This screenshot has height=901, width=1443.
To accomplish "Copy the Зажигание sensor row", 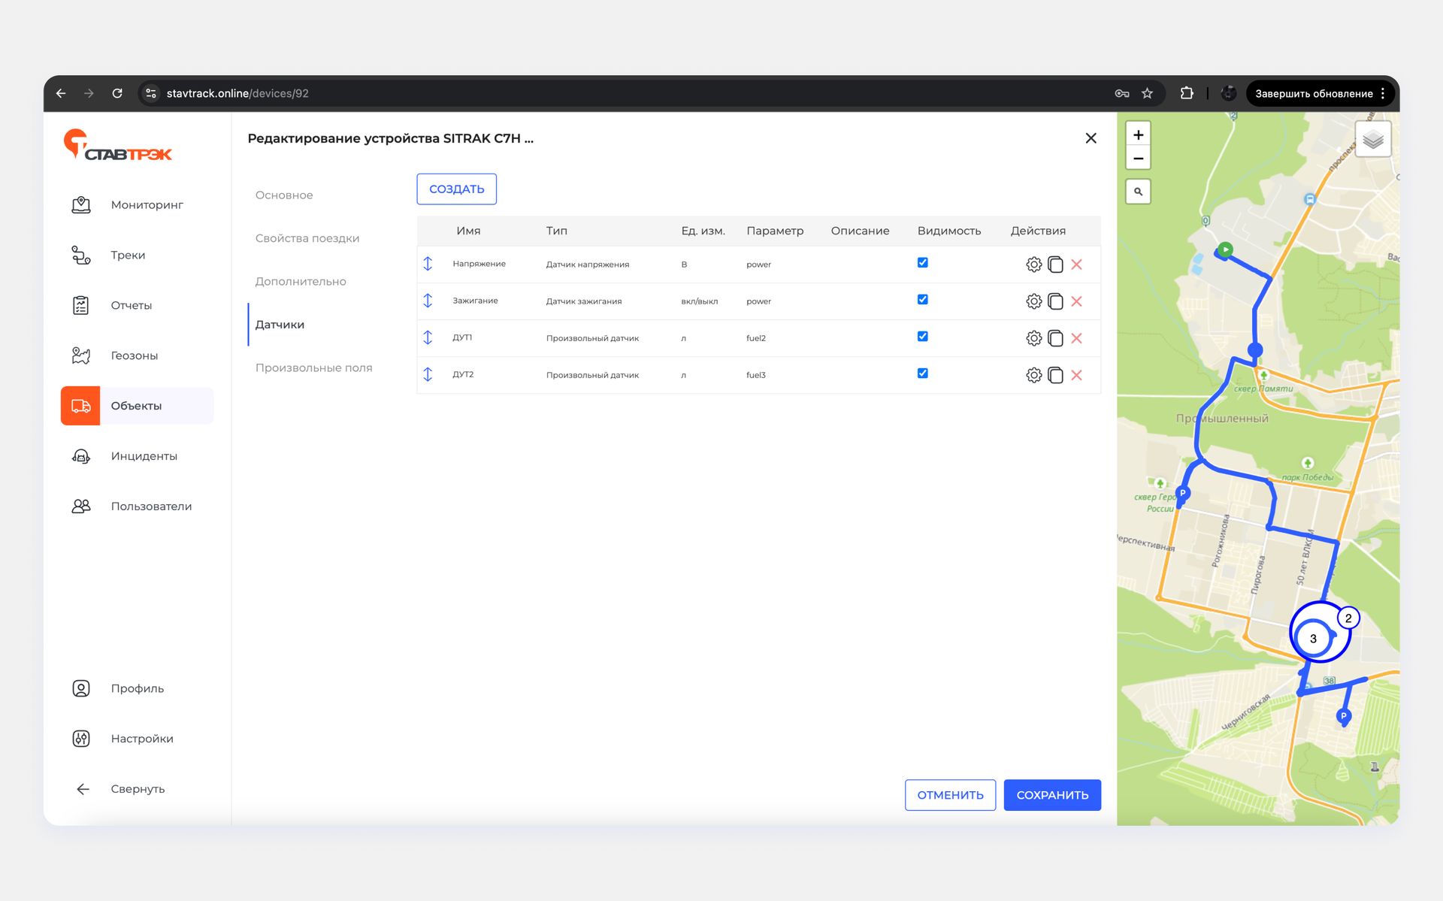I will click(x=1055, y=301).
